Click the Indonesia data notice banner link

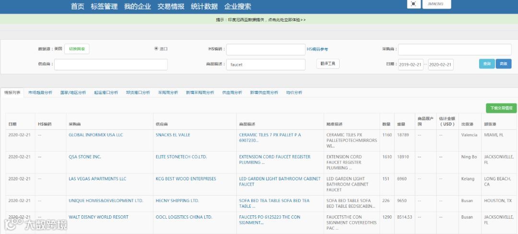[261, 20]
